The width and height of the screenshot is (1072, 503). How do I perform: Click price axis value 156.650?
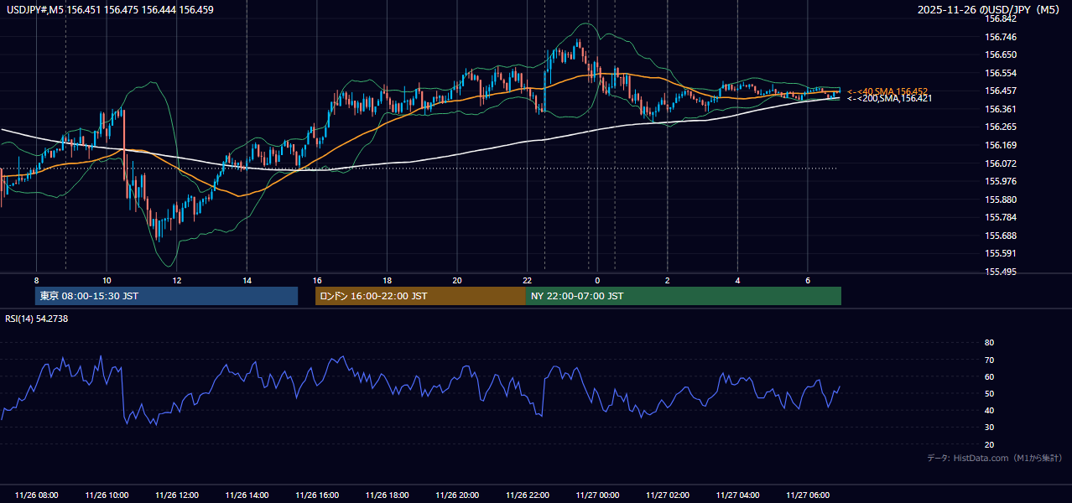tap(1001, 54)
